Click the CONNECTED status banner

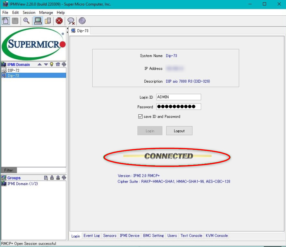click(167, 156)
